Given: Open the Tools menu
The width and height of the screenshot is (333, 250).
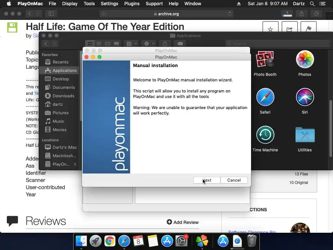Looking at the screenshot, I should click(89, 4).
